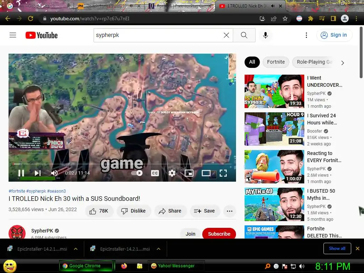Open player settings gear
The height and width of the screenshot is (273, 364).
click(172, 173)
